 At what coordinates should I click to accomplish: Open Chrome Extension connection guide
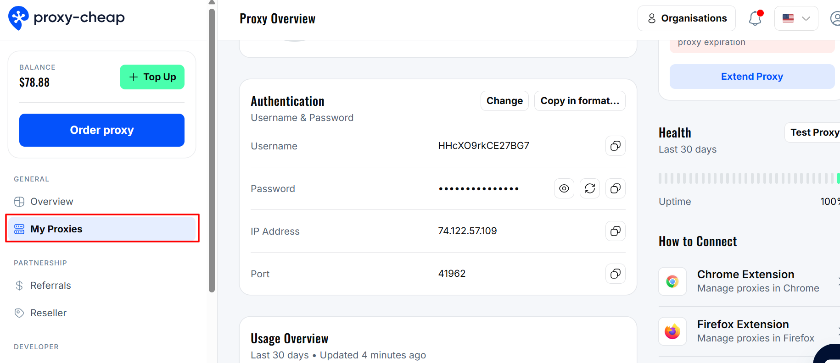click(749, 281)
